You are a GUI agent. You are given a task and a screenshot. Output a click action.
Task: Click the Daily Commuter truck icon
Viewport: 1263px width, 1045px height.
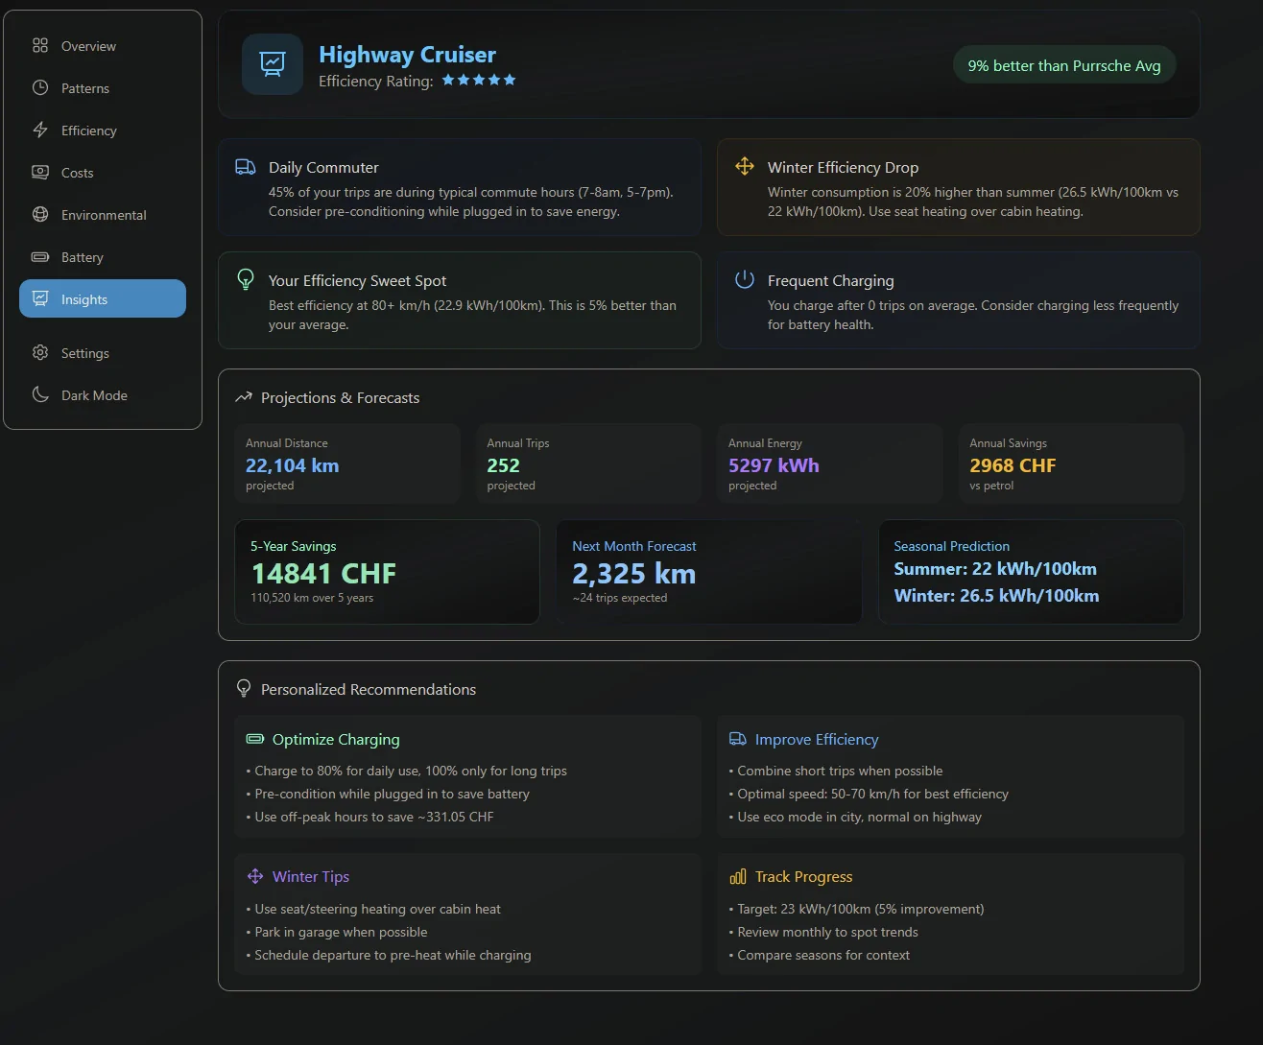pyautogui.click(x=246, y=167)
